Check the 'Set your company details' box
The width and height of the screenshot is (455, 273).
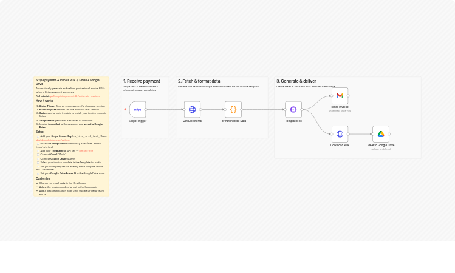click(x=38, y=167)
